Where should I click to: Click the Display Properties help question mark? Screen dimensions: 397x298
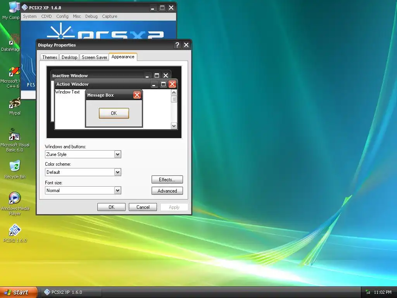click(x=177, y=45)
